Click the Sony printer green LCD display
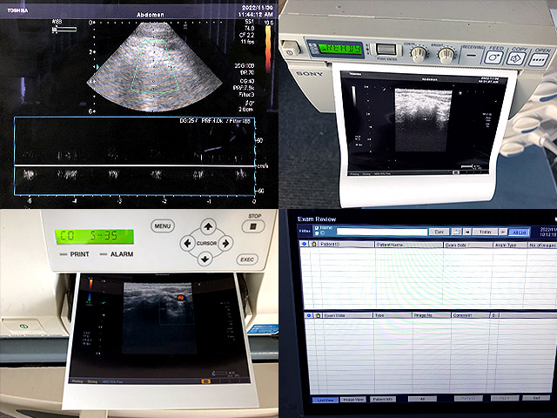 [340, 49]
